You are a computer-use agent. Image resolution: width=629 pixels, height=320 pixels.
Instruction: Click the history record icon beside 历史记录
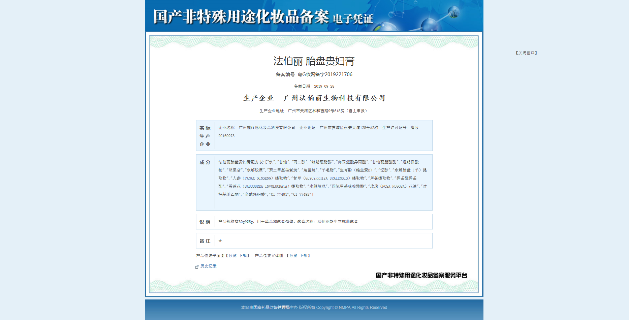(197, 266)
